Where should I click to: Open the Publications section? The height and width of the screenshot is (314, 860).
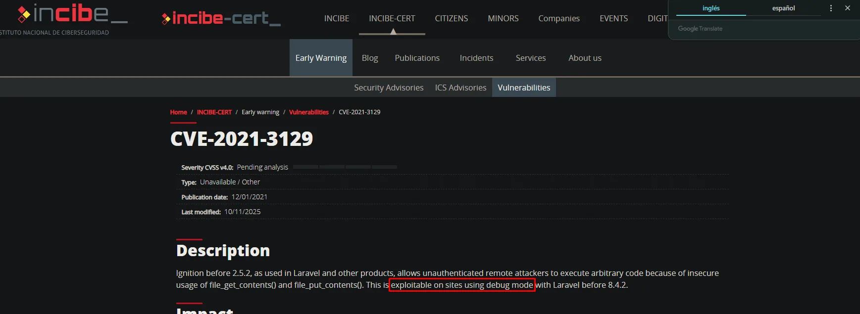pos(417,58)
